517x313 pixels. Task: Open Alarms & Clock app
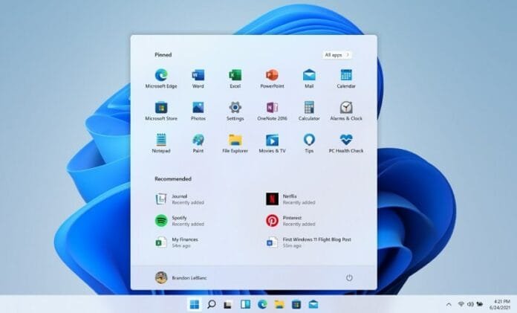tap(346, 111)
